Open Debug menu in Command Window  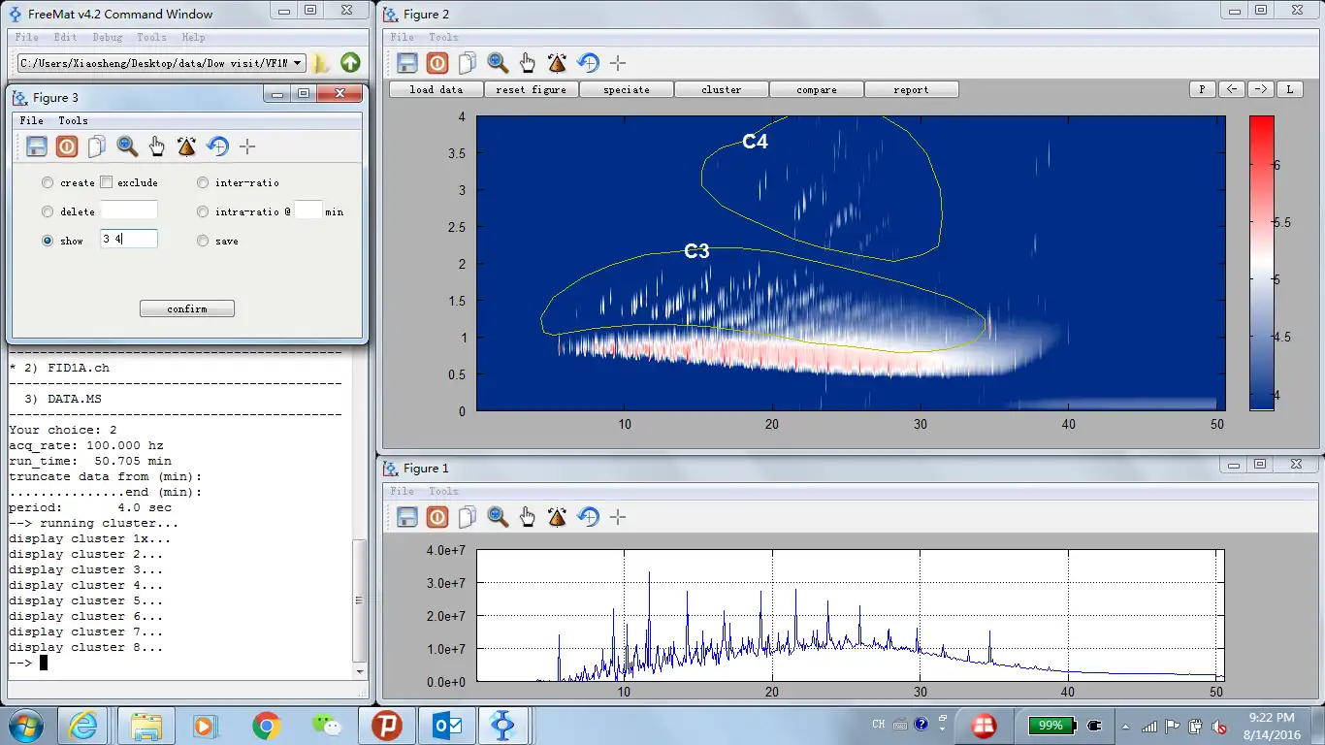pyautogui.click(x=108, y=37)
